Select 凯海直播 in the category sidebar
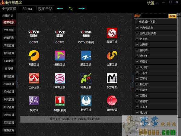Screen dimensions: 181x136 (9, 84)
